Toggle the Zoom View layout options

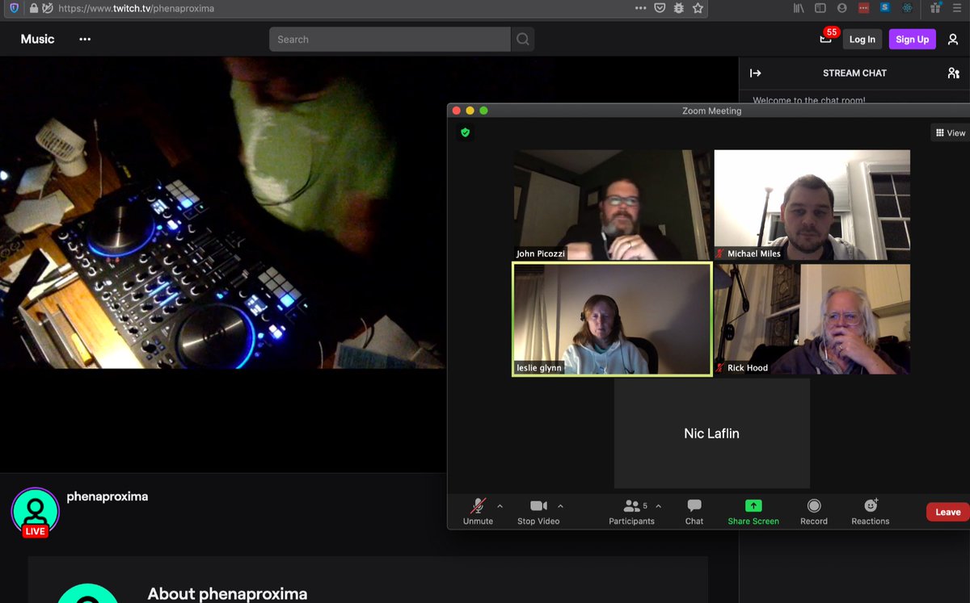(x=949, y=132)
